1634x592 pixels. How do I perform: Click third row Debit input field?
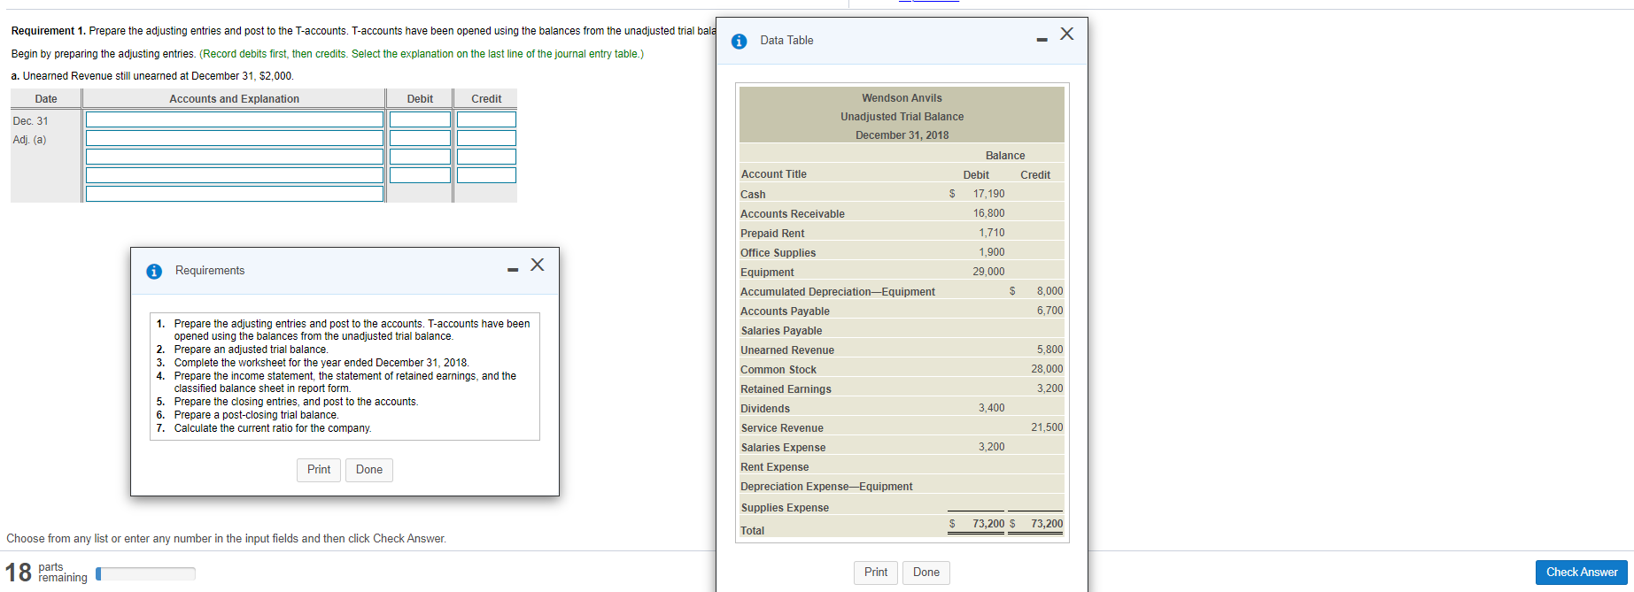[x=420, y=157]
